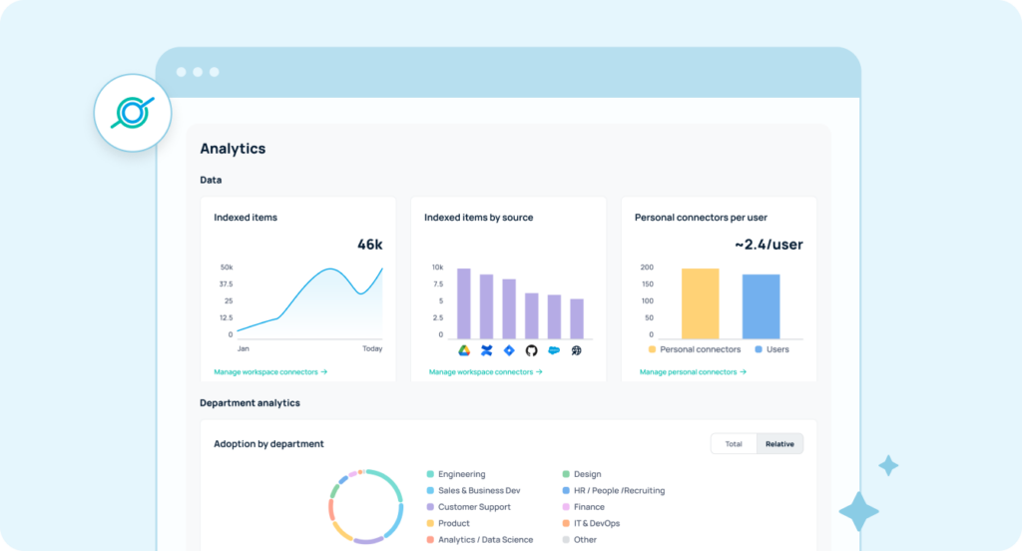Open Manage workspace connectors under Indexed items
The height and width of the screenshot is (551, 1022).
click(x=270, y=372)
